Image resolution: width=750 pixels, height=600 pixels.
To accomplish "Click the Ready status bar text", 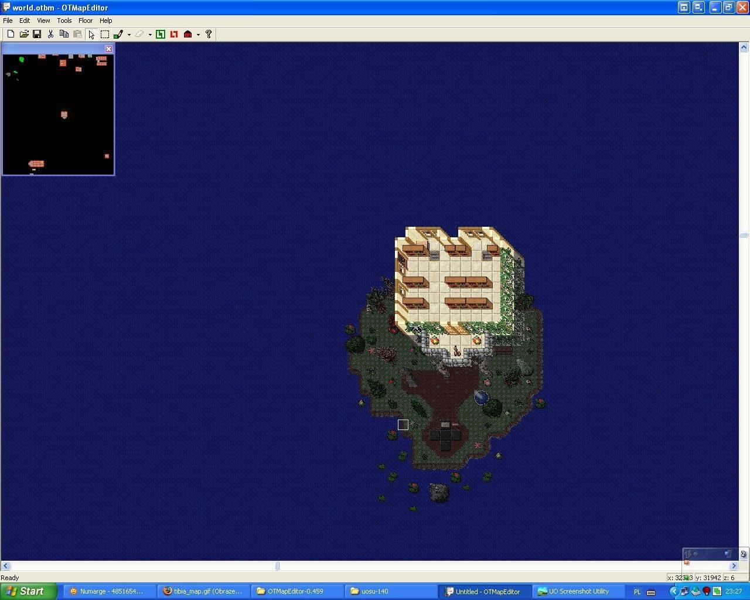I will (10, 578).
